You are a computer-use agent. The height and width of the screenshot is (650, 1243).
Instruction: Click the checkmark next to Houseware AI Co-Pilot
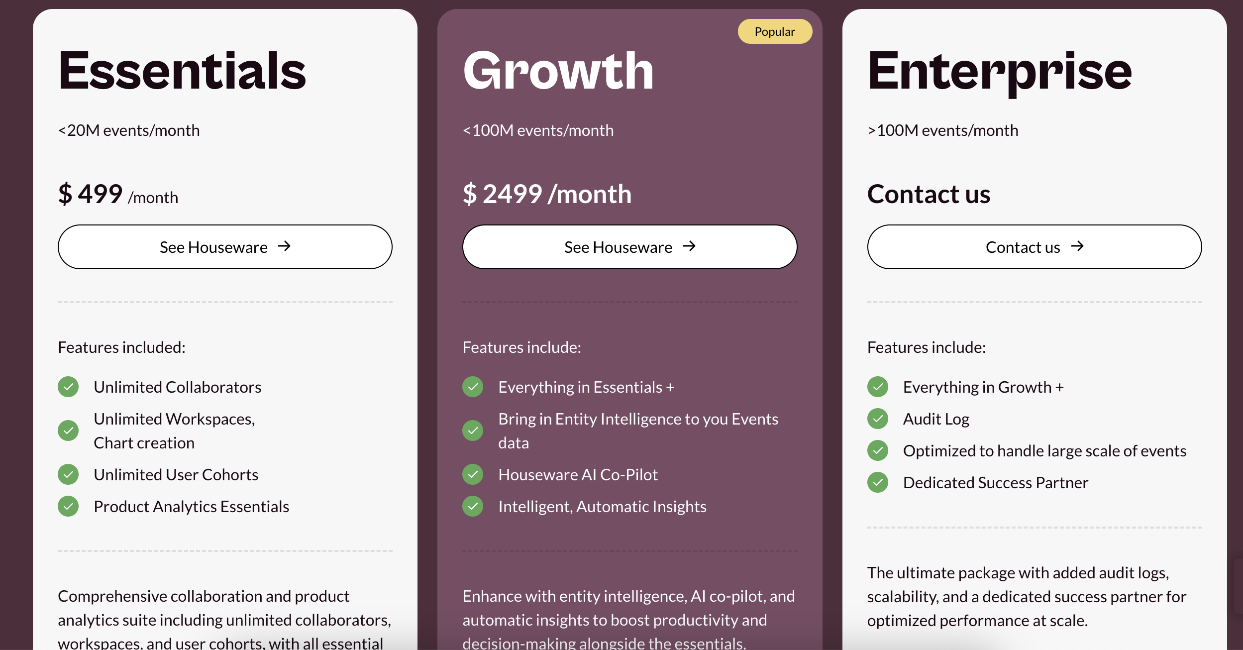(x=473, y=474)
